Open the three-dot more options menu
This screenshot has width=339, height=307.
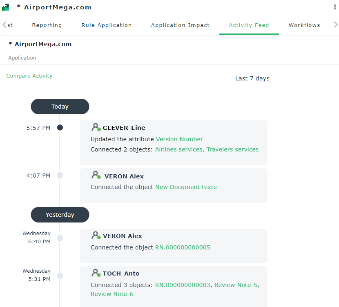[x=335, y=7]
